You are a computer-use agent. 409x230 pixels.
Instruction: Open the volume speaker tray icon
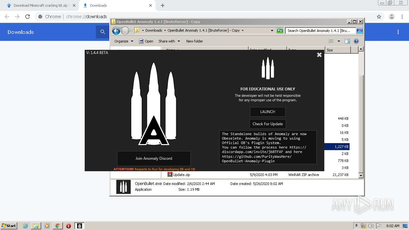(x=371, y=226)
